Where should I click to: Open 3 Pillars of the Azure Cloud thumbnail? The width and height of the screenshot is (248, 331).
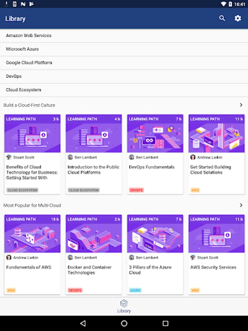(x=155, y=234)
